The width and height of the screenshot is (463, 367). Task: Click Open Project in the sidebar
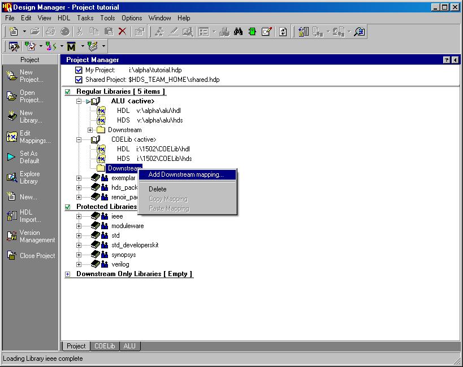(x=25, y=96)
